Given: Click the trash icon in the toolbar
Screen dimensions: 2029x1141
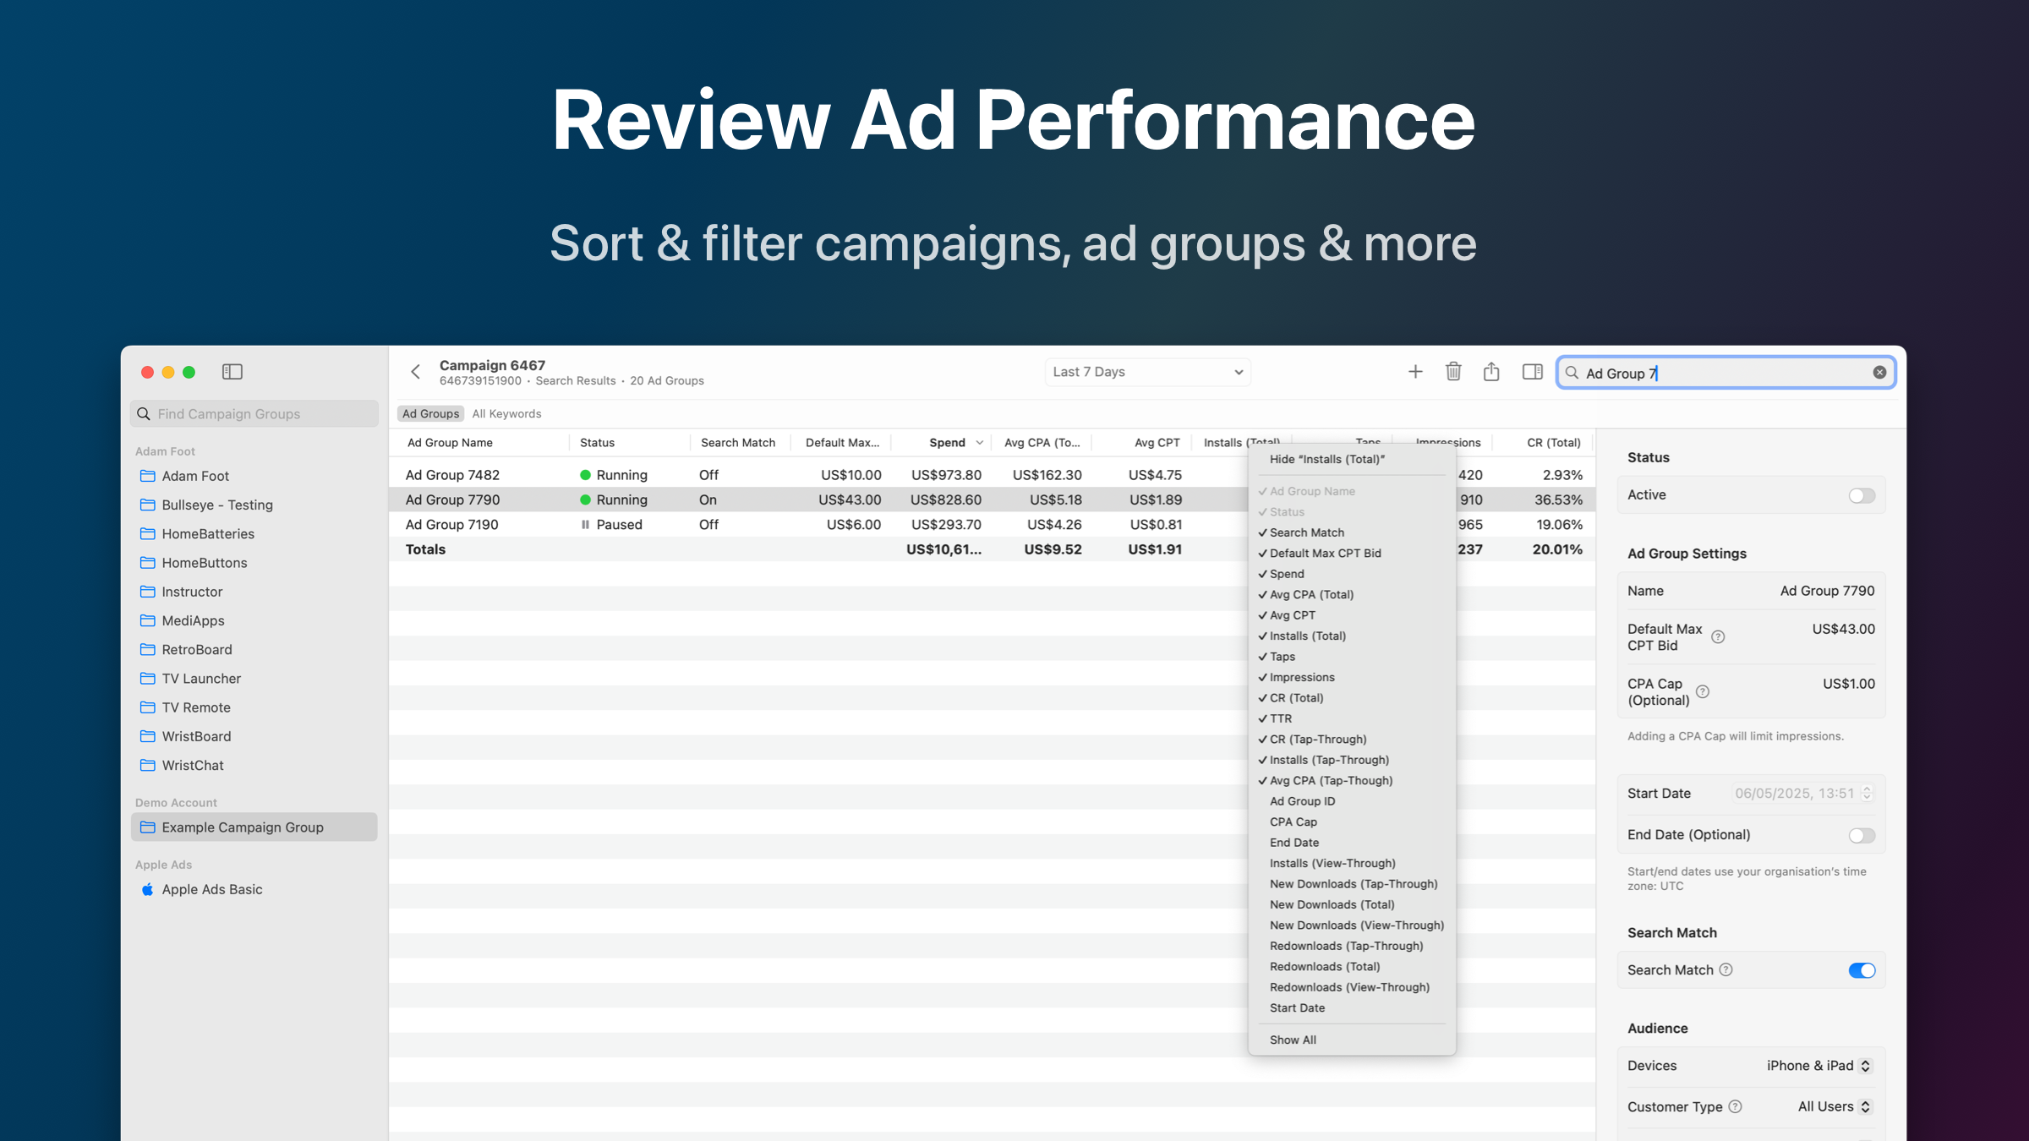Looking at the screenshot, I should [x=1453, y=372].
